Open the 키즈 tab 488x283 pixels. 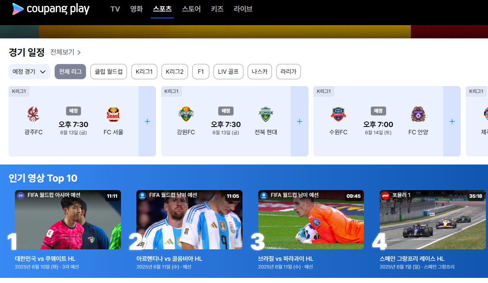[x=217, y=9]
